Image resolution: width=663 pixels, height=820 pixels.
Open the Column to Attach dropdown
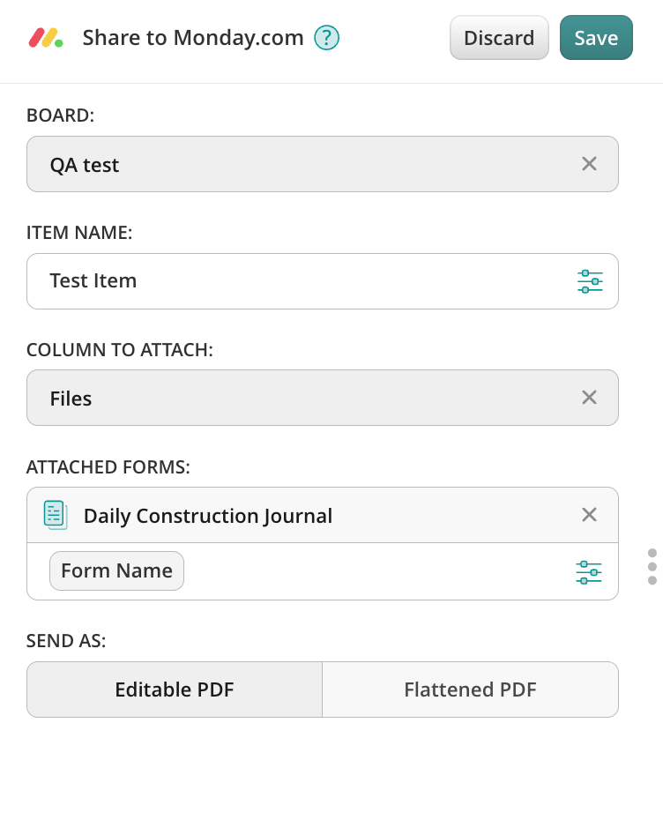(300, 398)
